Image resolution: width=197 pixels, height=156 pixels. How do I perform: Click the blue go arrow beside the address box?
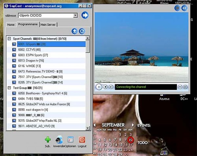click(x=85, y=15)
